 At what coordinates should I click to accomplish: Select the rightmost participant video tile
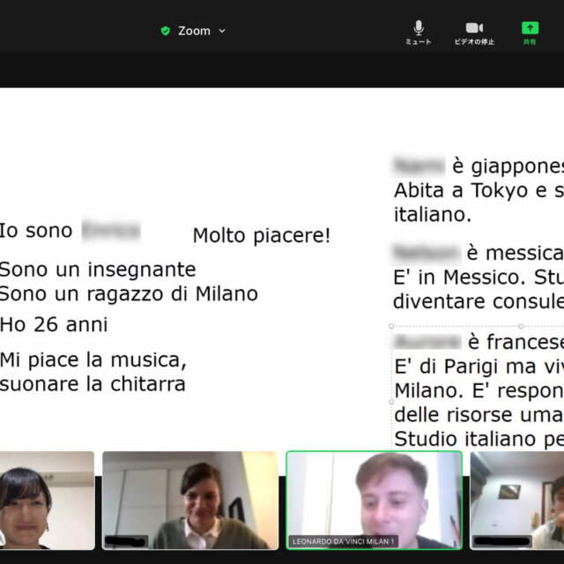(517, 500)
